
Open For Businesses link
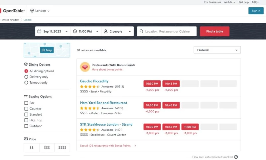pos(212,2)
